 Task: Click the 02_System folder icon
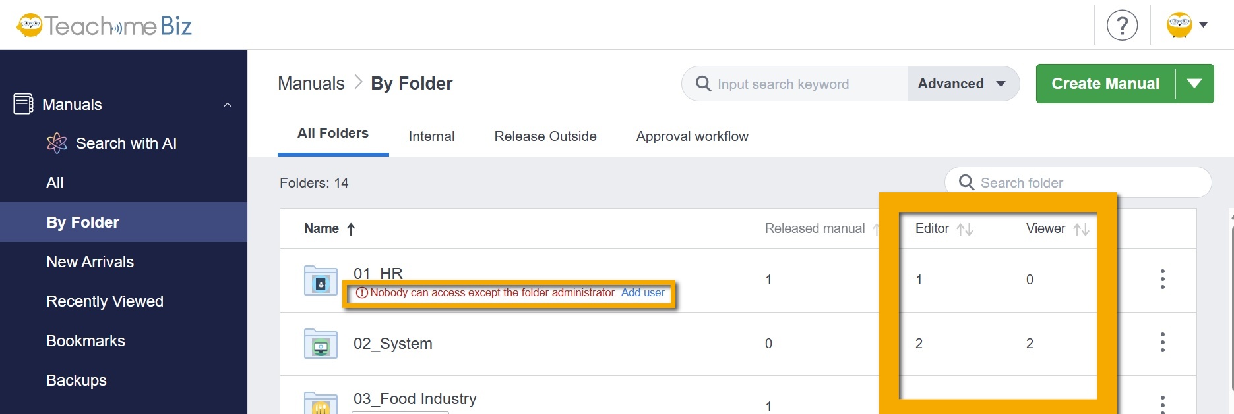pyautogui.click(x=321, y=344)
